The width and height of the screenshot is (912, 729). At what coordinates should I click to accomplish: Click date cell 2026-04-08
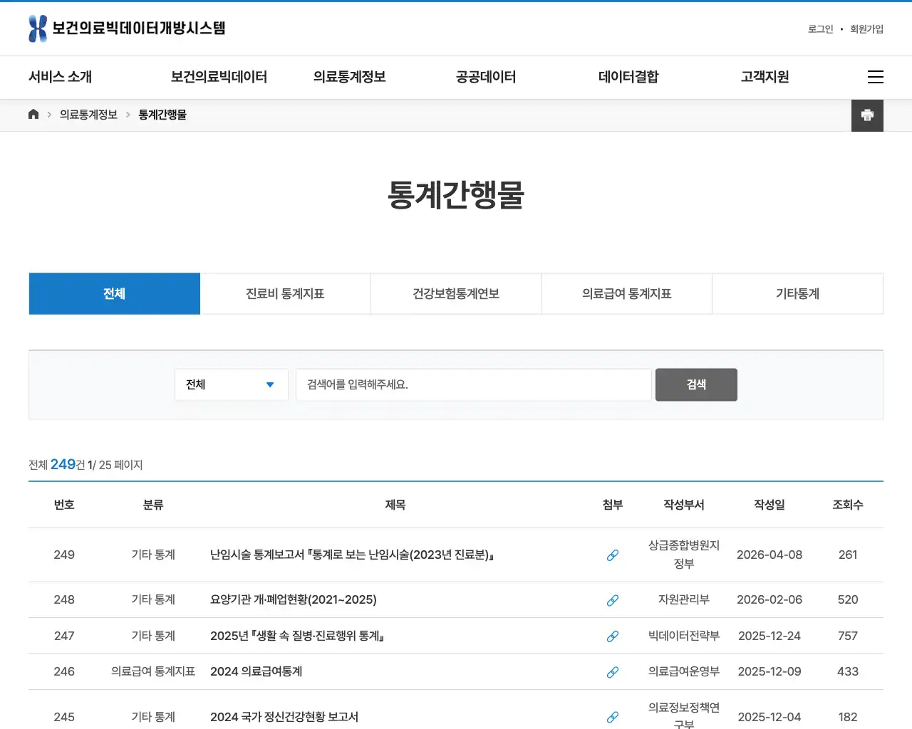pyautogui.click(x=769, y=555)
